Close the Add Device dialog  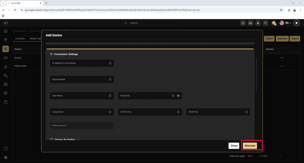(234, 146)
